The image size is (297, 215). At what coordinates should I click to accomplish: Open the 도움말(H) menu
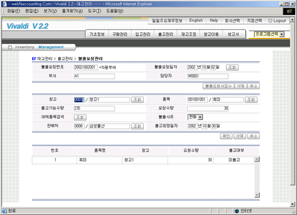pyautogui.click(x=115, y=11)
